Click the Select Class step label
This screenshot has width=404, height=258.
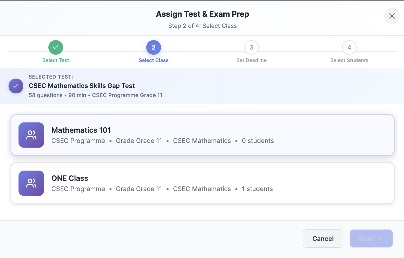coord(154,60)
